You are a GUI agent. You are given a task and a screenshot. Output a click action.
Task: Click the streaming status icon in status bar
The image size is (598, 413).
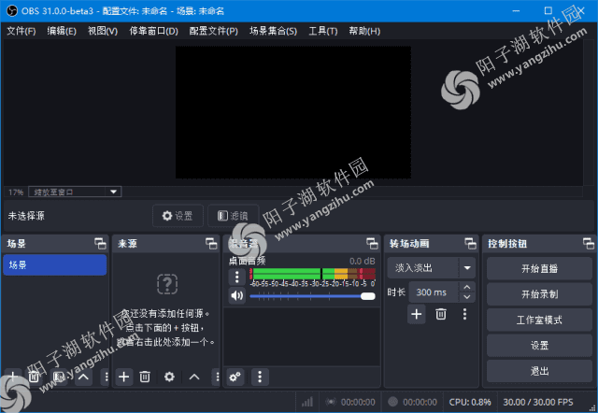[331, 402]
